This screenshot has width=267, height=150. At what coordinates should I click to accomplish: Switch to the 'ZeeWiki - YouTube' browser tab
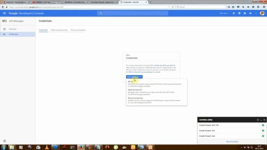click(45, 2)
